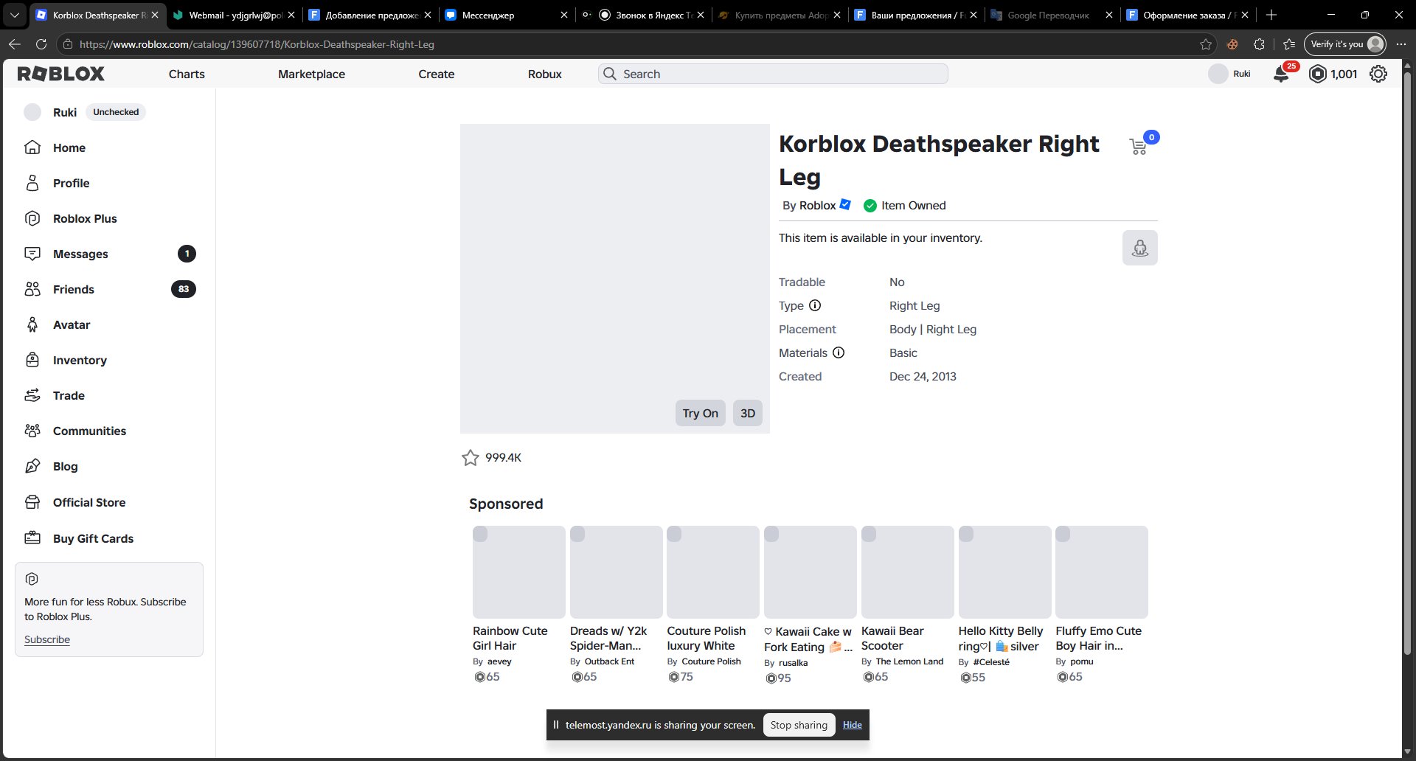This screenshot has width=1416, height=761.
Task: Open creator aevey's link
Action: click(x=499, y=661)
